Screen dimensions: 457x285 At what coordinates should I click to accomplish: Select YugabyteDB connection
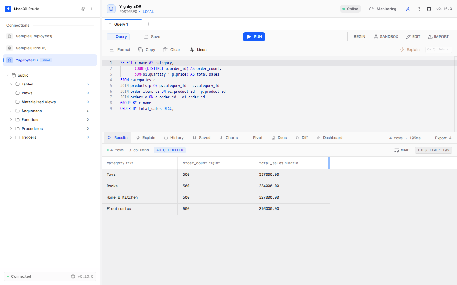(50, 60)
